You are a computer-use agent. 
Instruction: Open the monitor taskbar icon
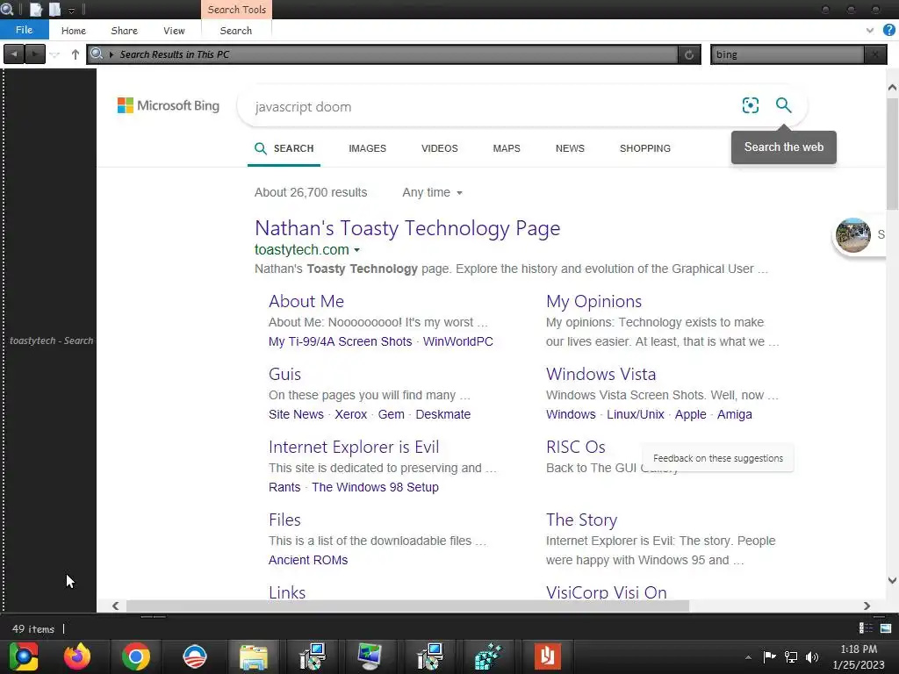click(370, 656)
